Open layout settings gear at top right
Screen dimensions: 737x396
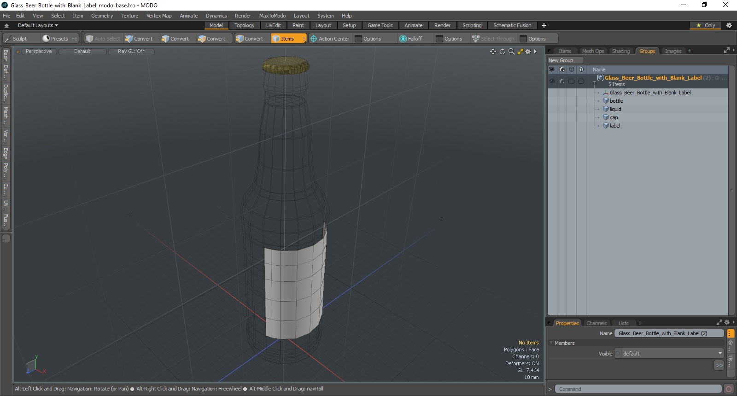pos(729,25)
